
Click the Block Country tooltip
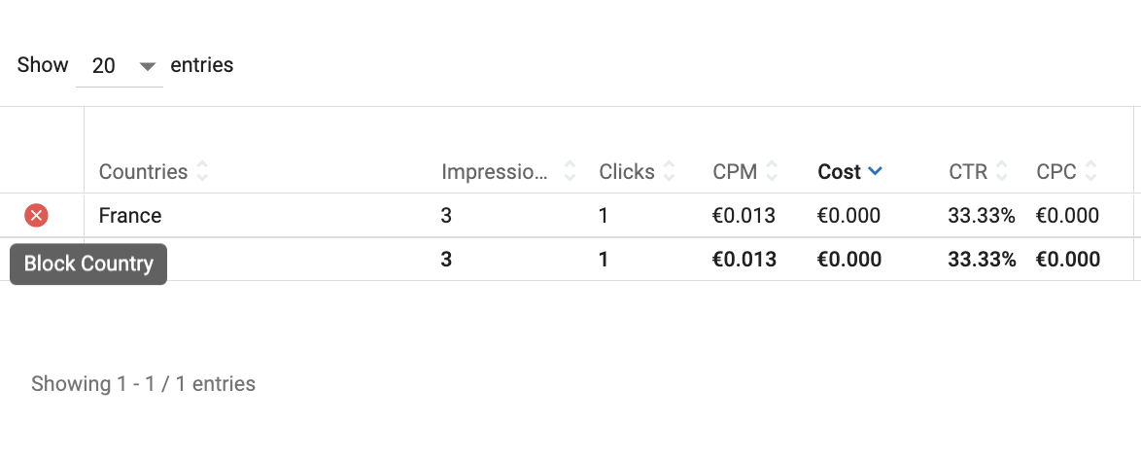(88, 264)
